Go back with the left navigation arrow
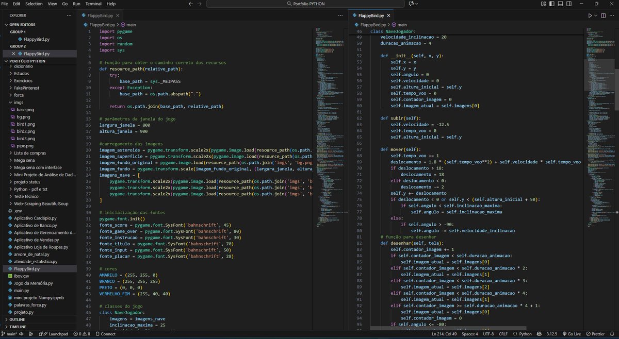The width and height of the screenshot is (619, 339). tap(191, 4)
